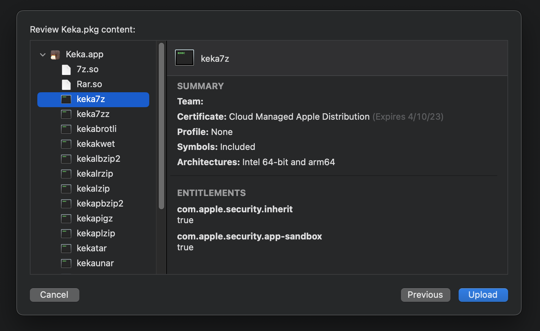This screenshot has height=331, width=540.
Task: Click the kekakwet executable icon
Action: click(66, 144)
